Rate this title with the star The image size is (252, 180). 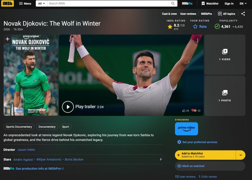coord(200,27)
